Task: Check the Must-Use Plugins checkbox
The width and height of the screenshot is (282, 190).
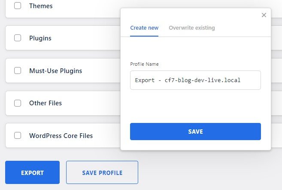Action: pos(18,70)
